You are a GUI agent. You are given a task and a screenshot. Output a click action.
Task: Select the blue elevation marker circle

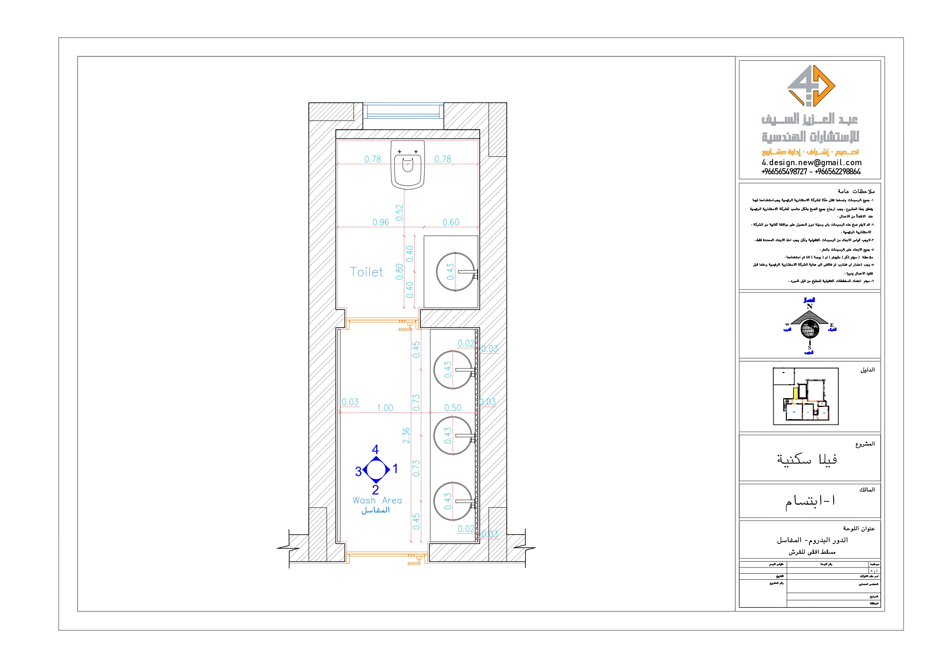click(376, 469)
